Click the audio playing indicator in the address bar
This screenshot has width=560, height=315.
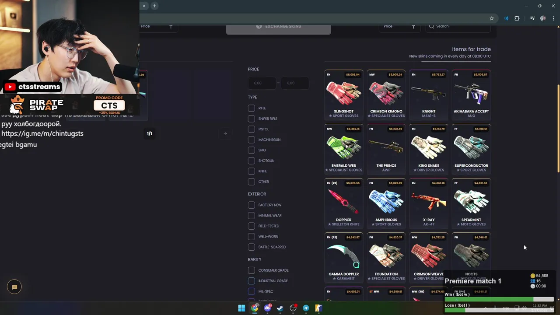(506, 18)
